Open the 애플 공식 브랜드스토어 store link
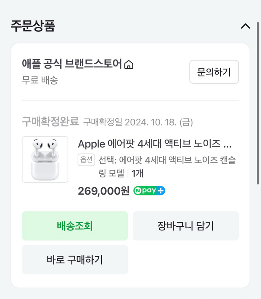This screenshot has width=261, height=299. pyautogui.click(x=72, y=65)
